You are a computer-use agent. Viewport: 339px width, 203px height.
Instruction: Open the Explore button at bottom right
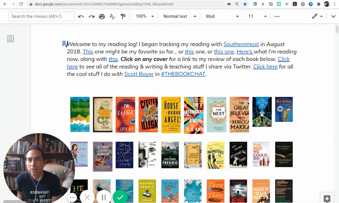coord(327,198)
